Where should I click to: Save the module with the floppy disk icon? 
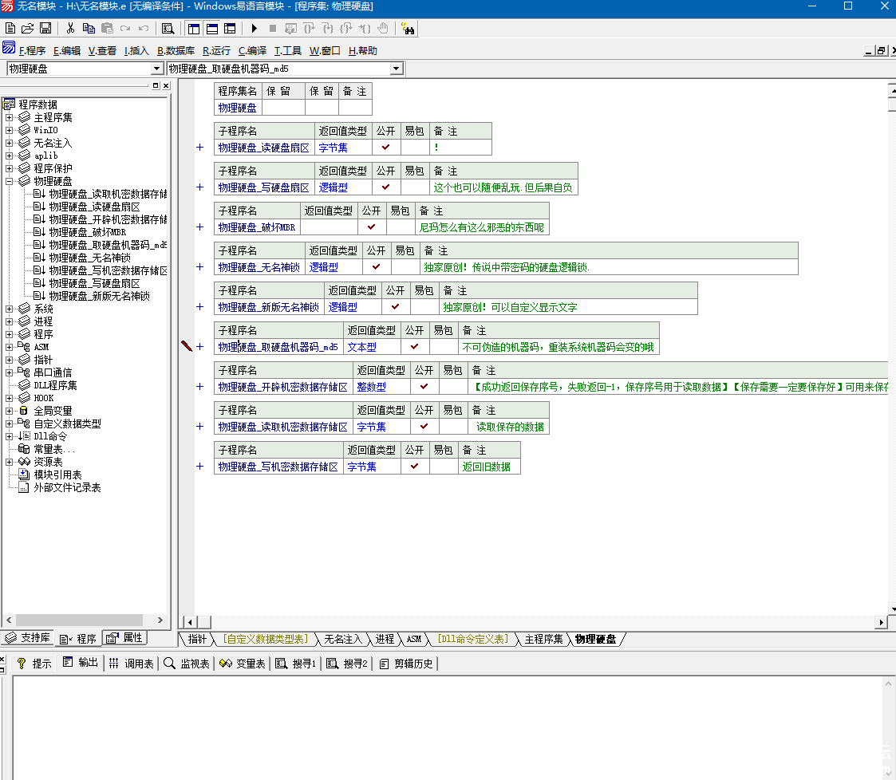45,28
